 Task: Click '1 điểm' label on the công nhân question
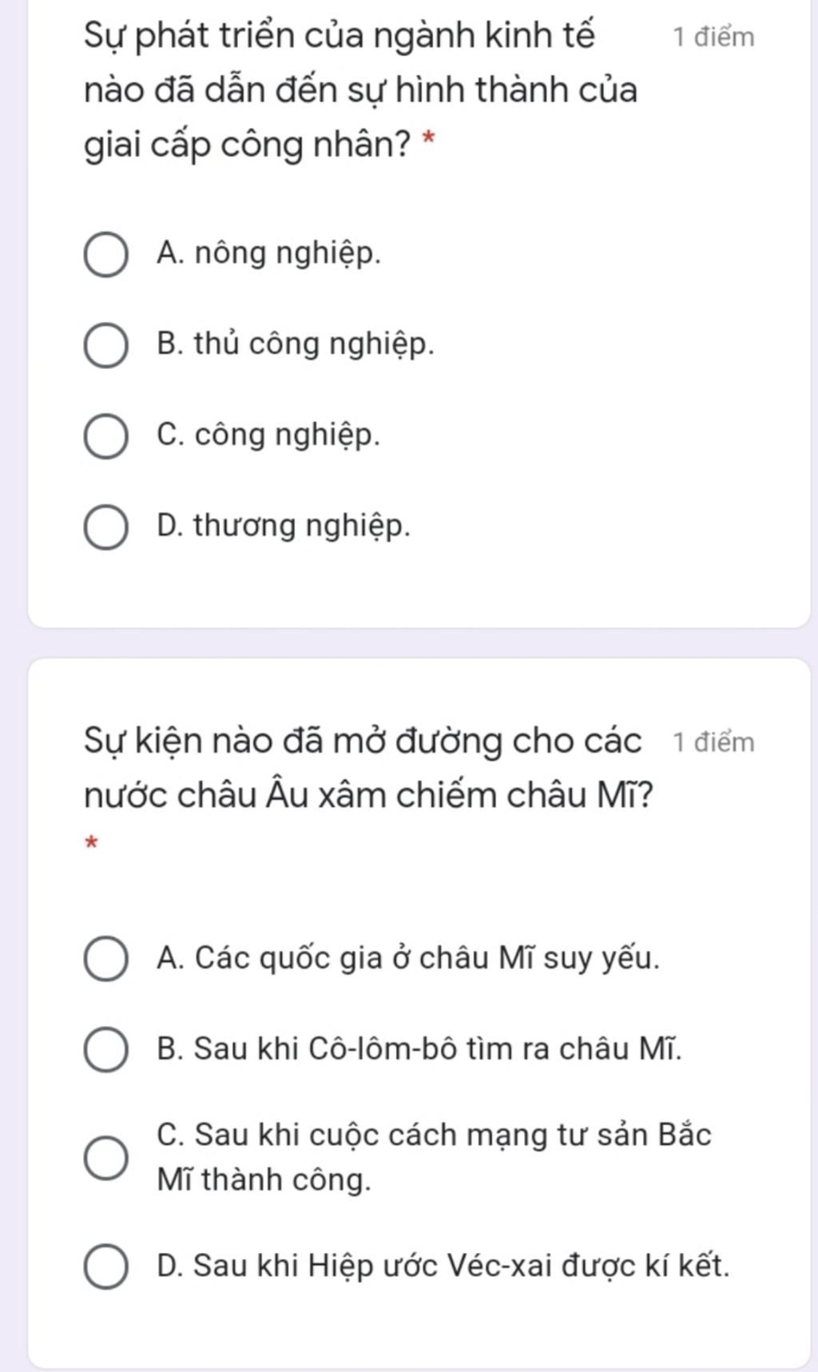pyautogui.click(x=713, y=37)
